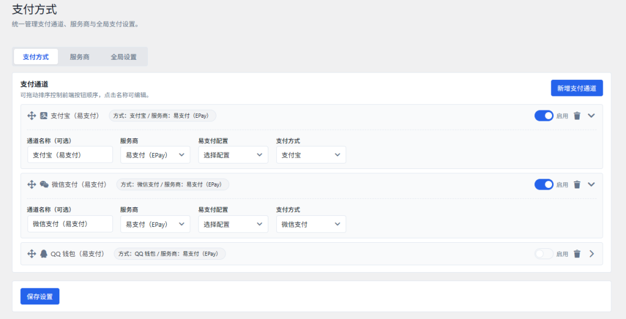Open the 全局设置 tab
The width and height of the screenshot is (626, 319).
pyautogui.click(x=123, y=57)
